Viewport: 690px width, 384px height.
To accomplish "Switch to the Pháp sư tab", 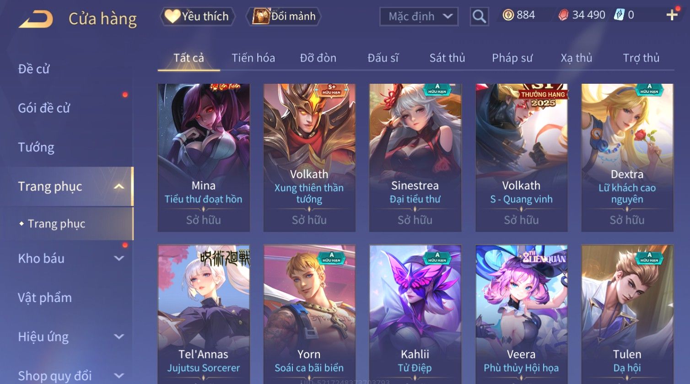I will (x=512, y=58).
